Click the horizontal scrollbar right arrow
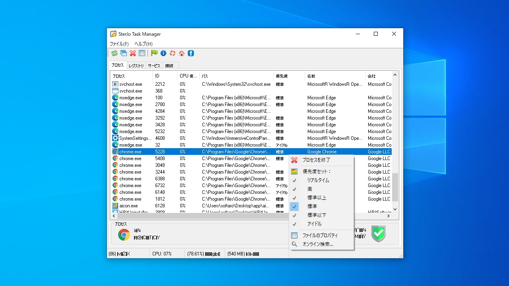 (x=389, y=216)
